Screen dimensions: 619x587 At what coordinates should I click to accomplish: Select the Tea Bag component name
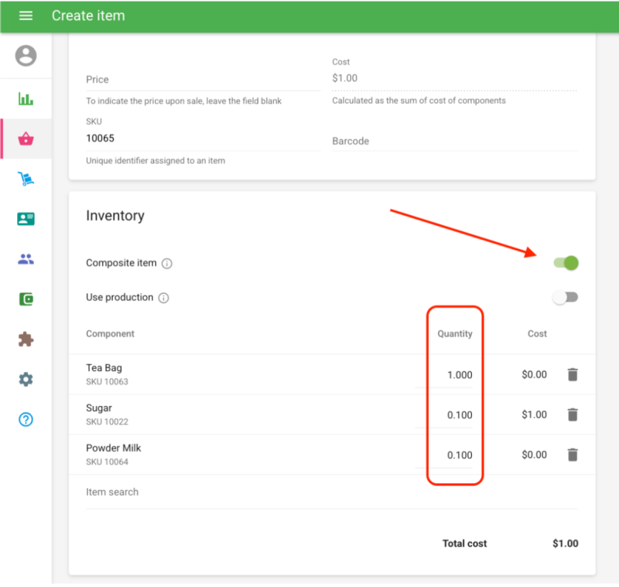(104, 368)
